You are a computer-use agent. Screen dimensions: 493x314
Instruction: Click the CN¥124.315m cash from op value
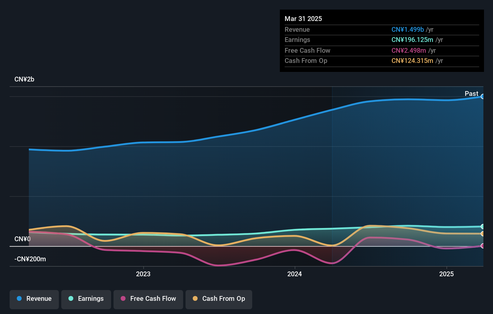[x=412, y=61]
